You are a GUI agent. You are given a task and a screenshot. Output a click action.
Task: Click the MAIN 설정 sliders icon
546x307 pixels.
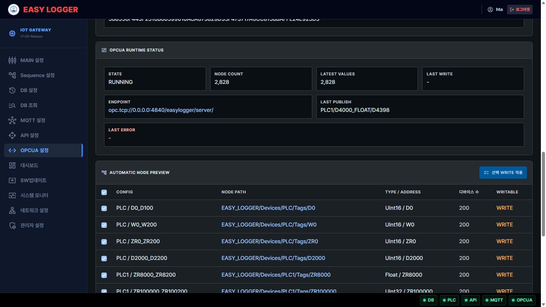click(x=12, y=60)
